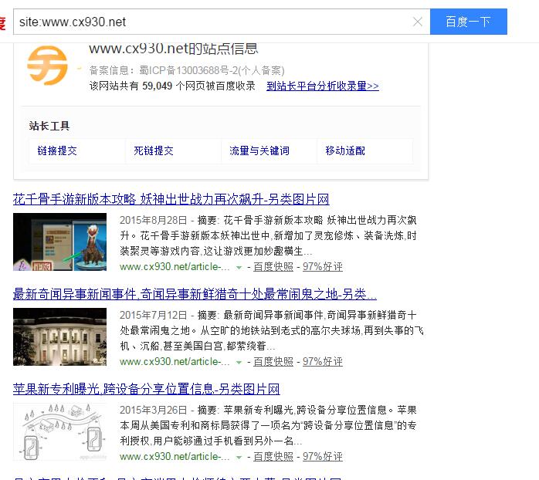Open 97%好评 rating for 苹果新专利 result

tap(323, 456)
